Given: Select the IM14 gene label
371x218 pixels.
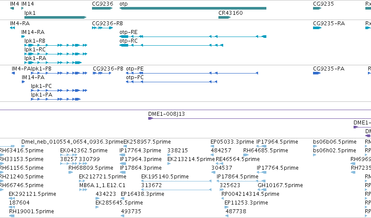Looking at the screenshot, I should pyautogui.click(x=27, y=4).
